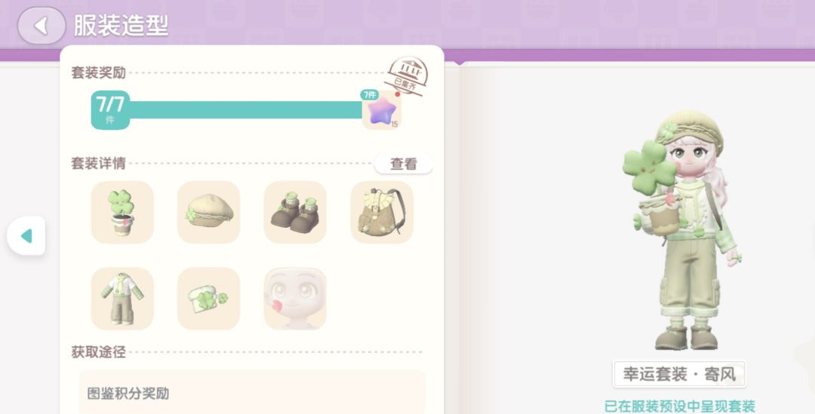The image size is (815, 414).
Task: Select the four-leaf clover potted plant item
Action: [122, 212]
